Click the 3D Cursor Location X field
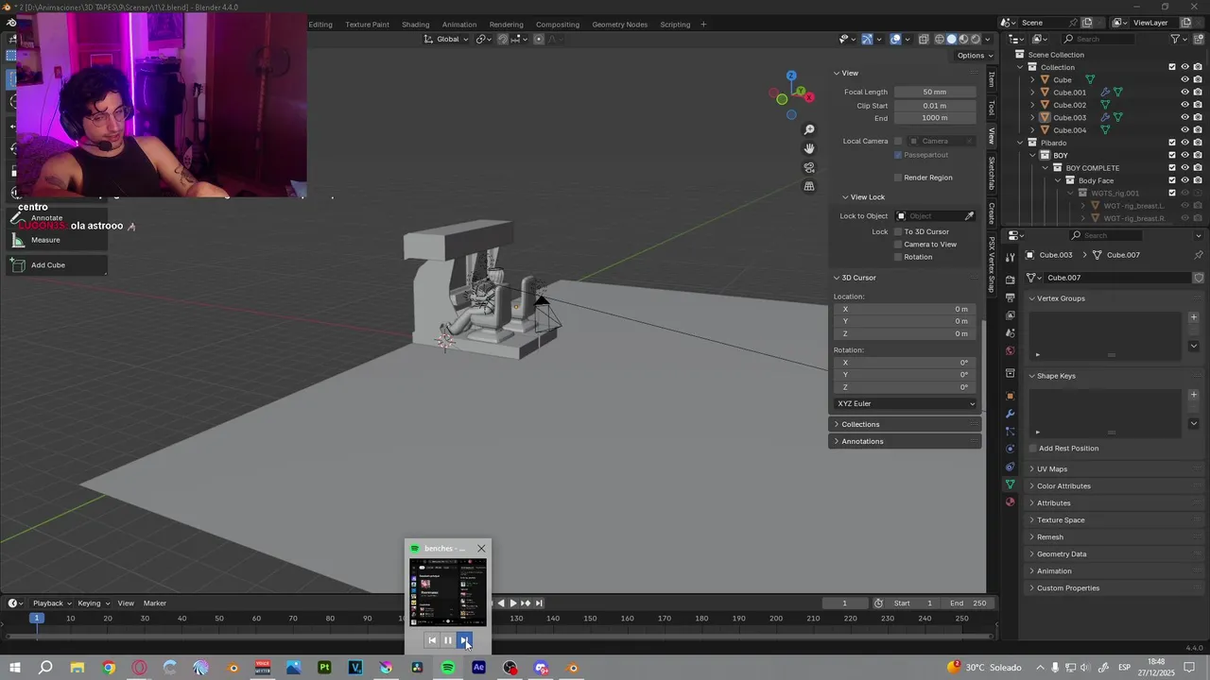Image resolution: width=1210 pixels, height=680 pixels. point(906,310)
